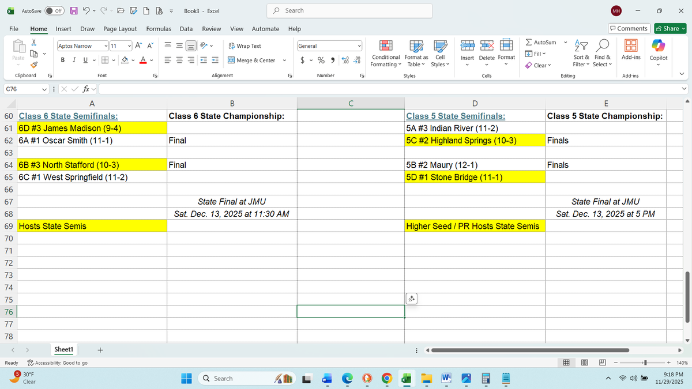This screenshot has height=389, width=692.
Task: Click the Center horizontal alignment icon
Action: click(179, 60)
